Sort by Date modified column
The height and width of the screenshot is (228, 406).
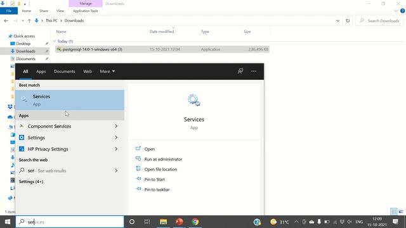coord(162,32)
